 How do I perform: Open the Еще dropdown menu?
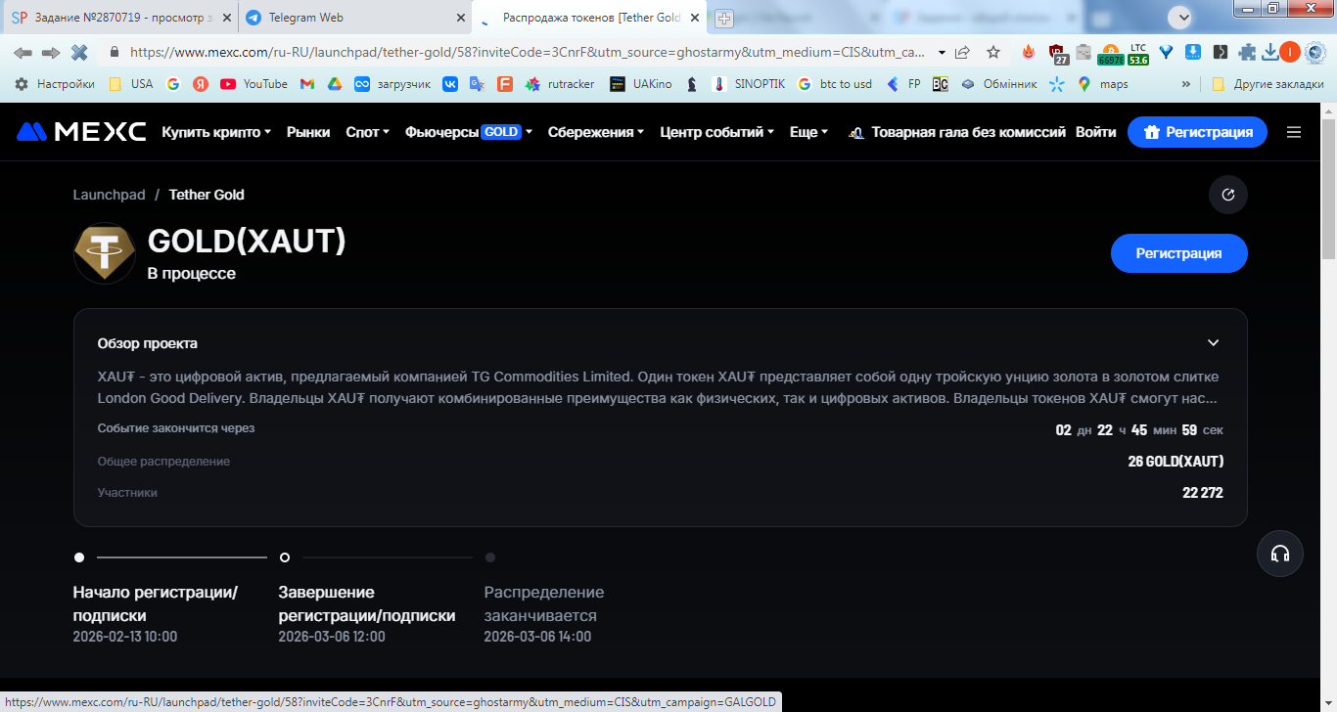pyautogui.click(x=809, y=132)
